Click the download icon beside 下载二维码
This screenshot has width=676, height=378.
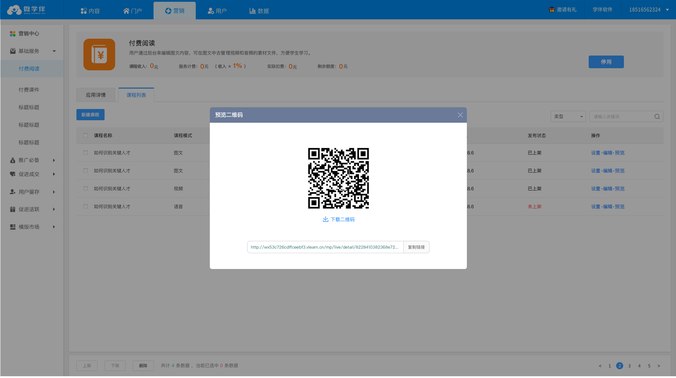click(x=326, y=219)
